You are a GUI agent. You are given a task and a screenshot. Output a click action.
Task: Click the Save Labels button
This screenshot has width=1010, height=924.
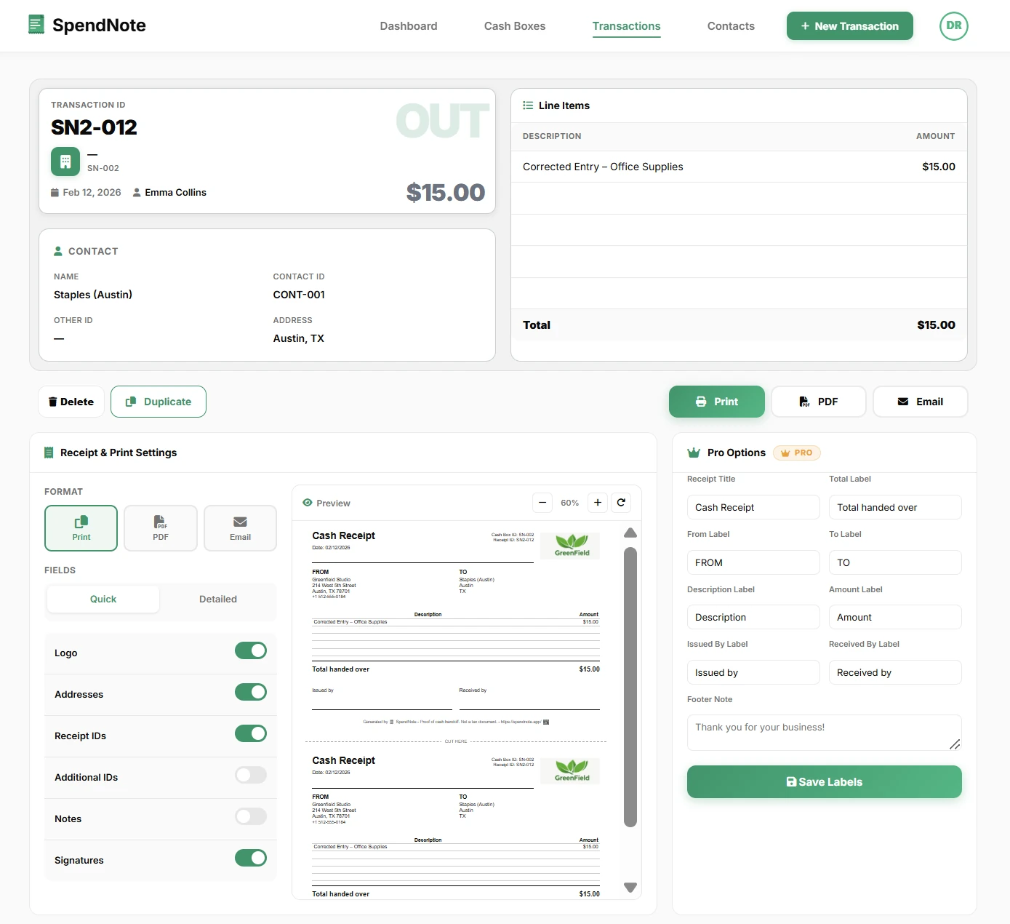pyautogui.click(x=824, y=781)
